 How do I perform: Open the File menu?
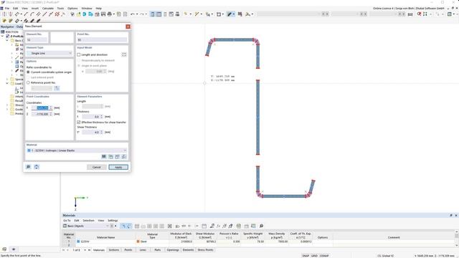click(x=7, y=8)
